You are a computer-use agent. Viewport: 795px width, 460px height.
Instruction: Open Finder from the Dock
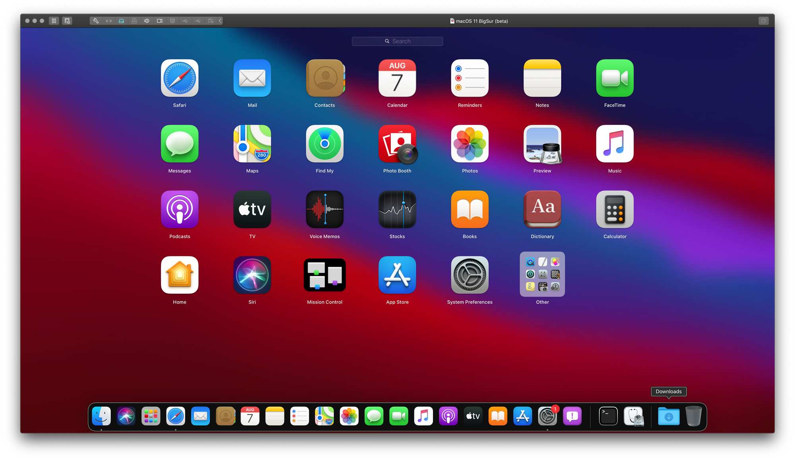tap(101, 416)
